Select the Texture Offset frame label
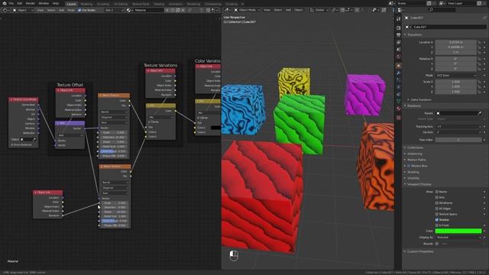Viewport: 489px width, 275px height. coord(70,85)
